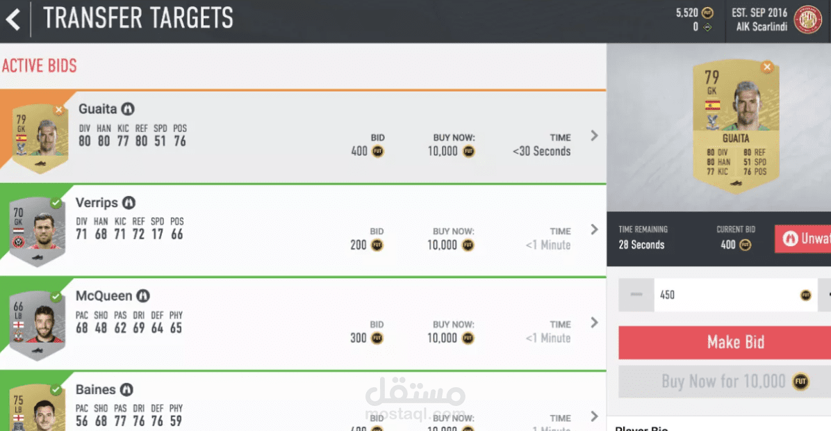Open the AIK Scarlindi club badge
This screenshot has height=431, width=831.
click(x=807, y=19)
